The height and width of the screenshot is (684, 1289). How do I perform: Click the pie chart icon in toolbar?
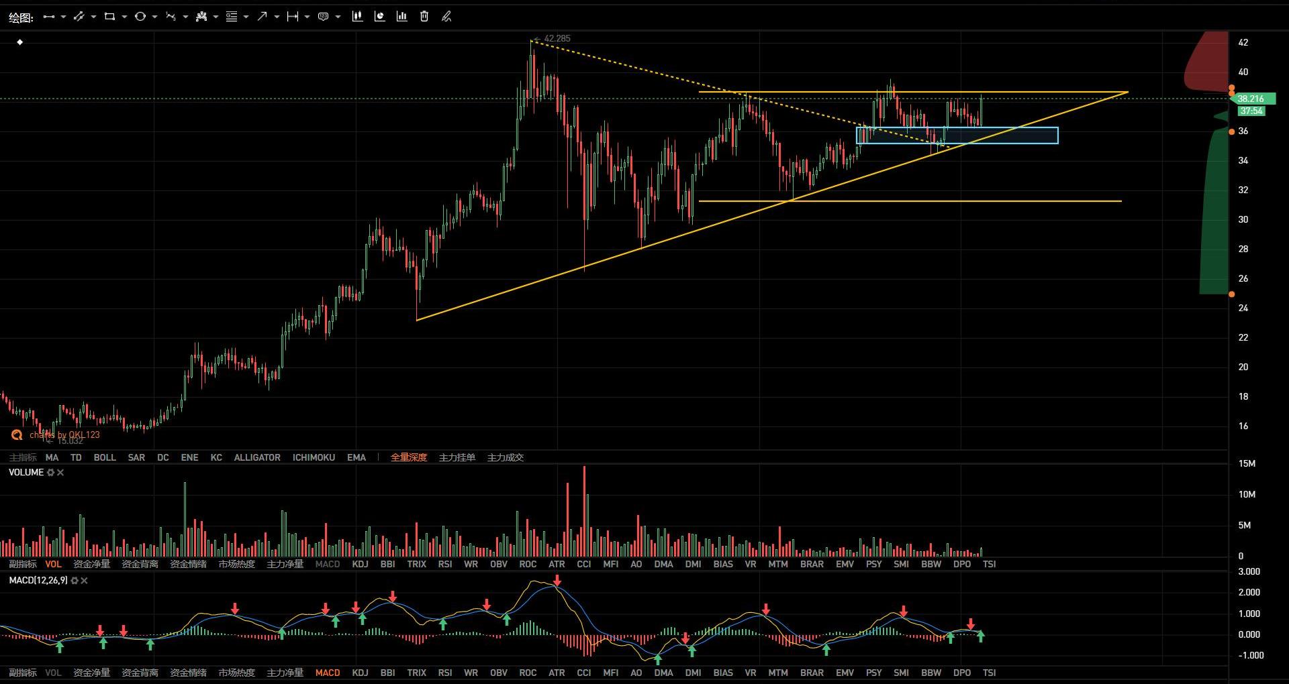(x=379, y=17)
